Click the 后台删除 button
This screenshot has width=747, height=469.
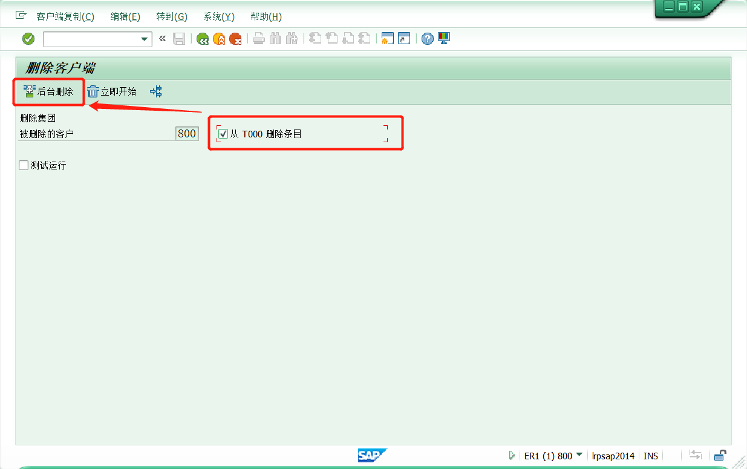pos(48,91)
